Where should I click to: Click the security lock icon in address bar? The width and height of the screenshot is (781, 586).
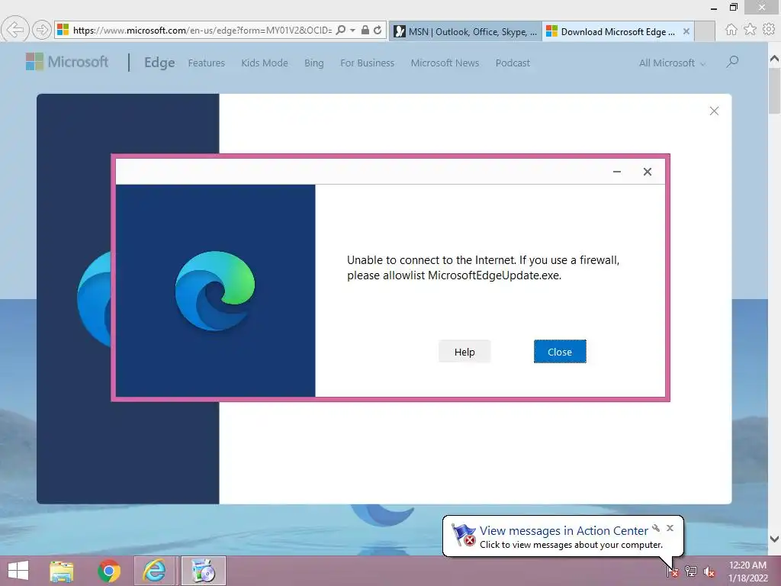click(x=365, y=30)
